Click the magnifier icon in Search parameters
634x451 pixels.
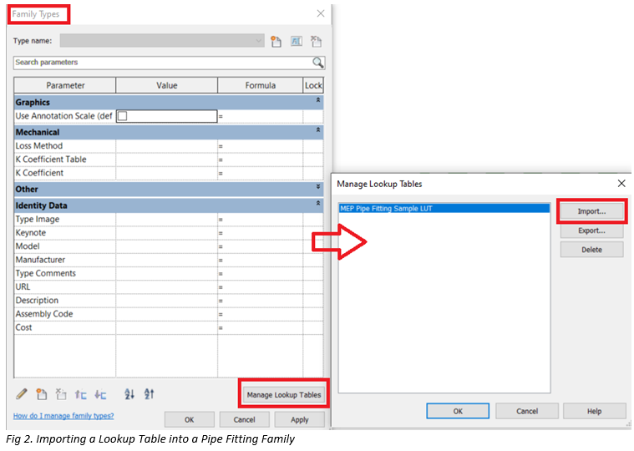[x=317, y=63]
